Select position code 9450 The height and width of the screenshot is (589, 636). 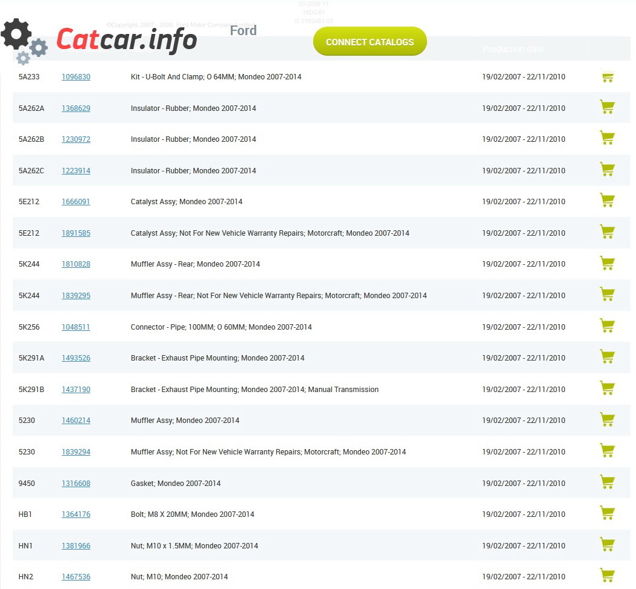(27, 484)
